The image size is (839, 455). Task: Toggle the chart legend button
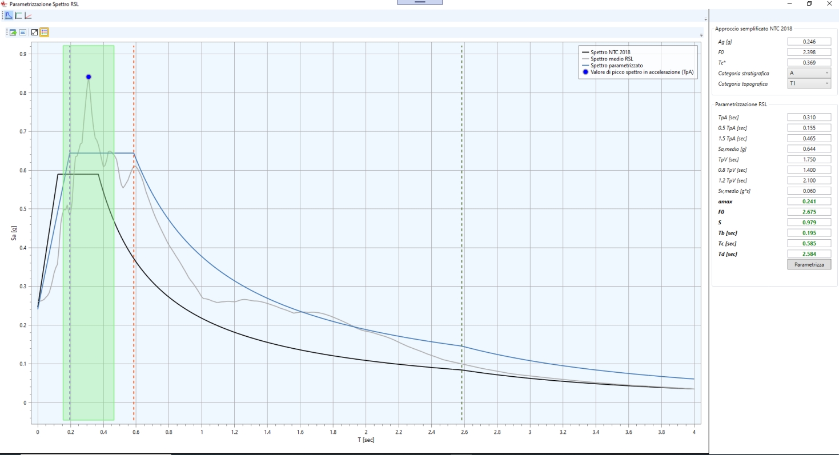pos(44,33)
